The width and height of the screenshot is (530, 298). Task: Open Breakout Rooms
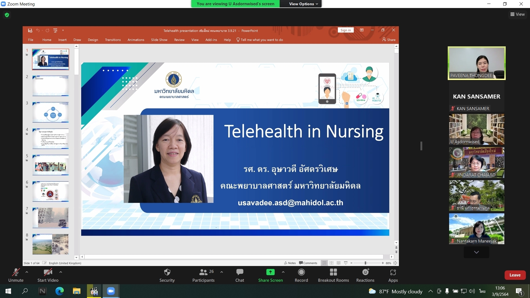[333, 275]
